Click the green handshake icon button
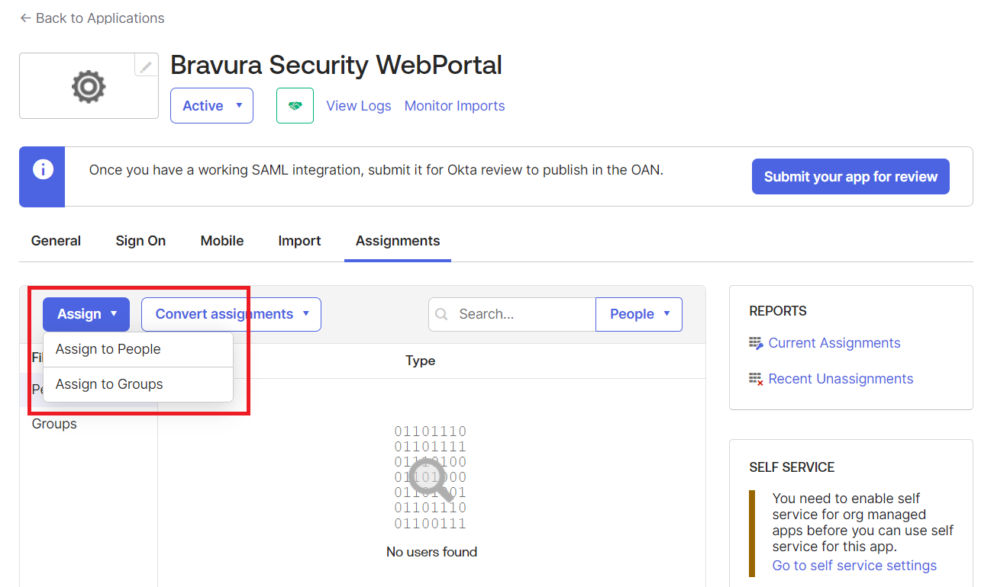 coord(295,106)
